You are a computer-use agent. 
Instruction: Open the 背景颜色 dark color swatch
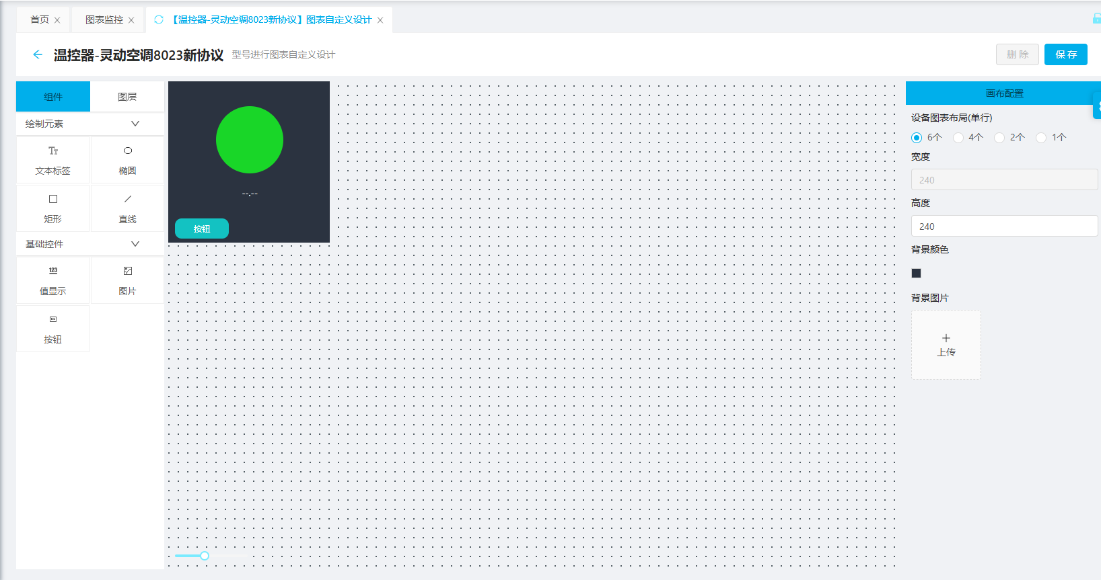tap(916, 273)
